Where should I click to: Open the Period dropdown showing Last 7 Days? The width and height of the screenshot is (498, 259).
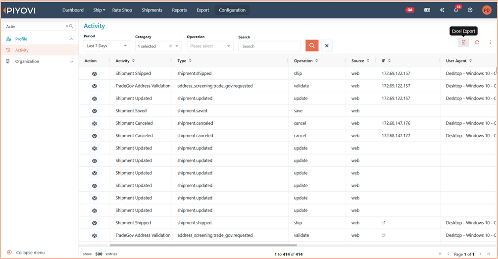click(107, 46)
